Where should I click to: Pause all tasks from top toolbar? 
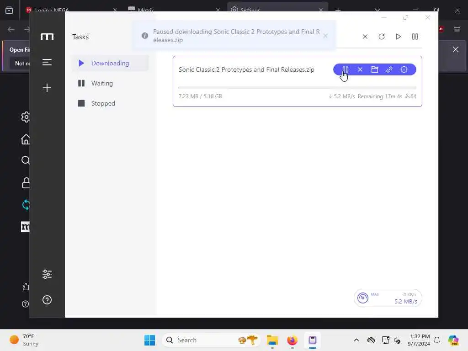[415, 37]
